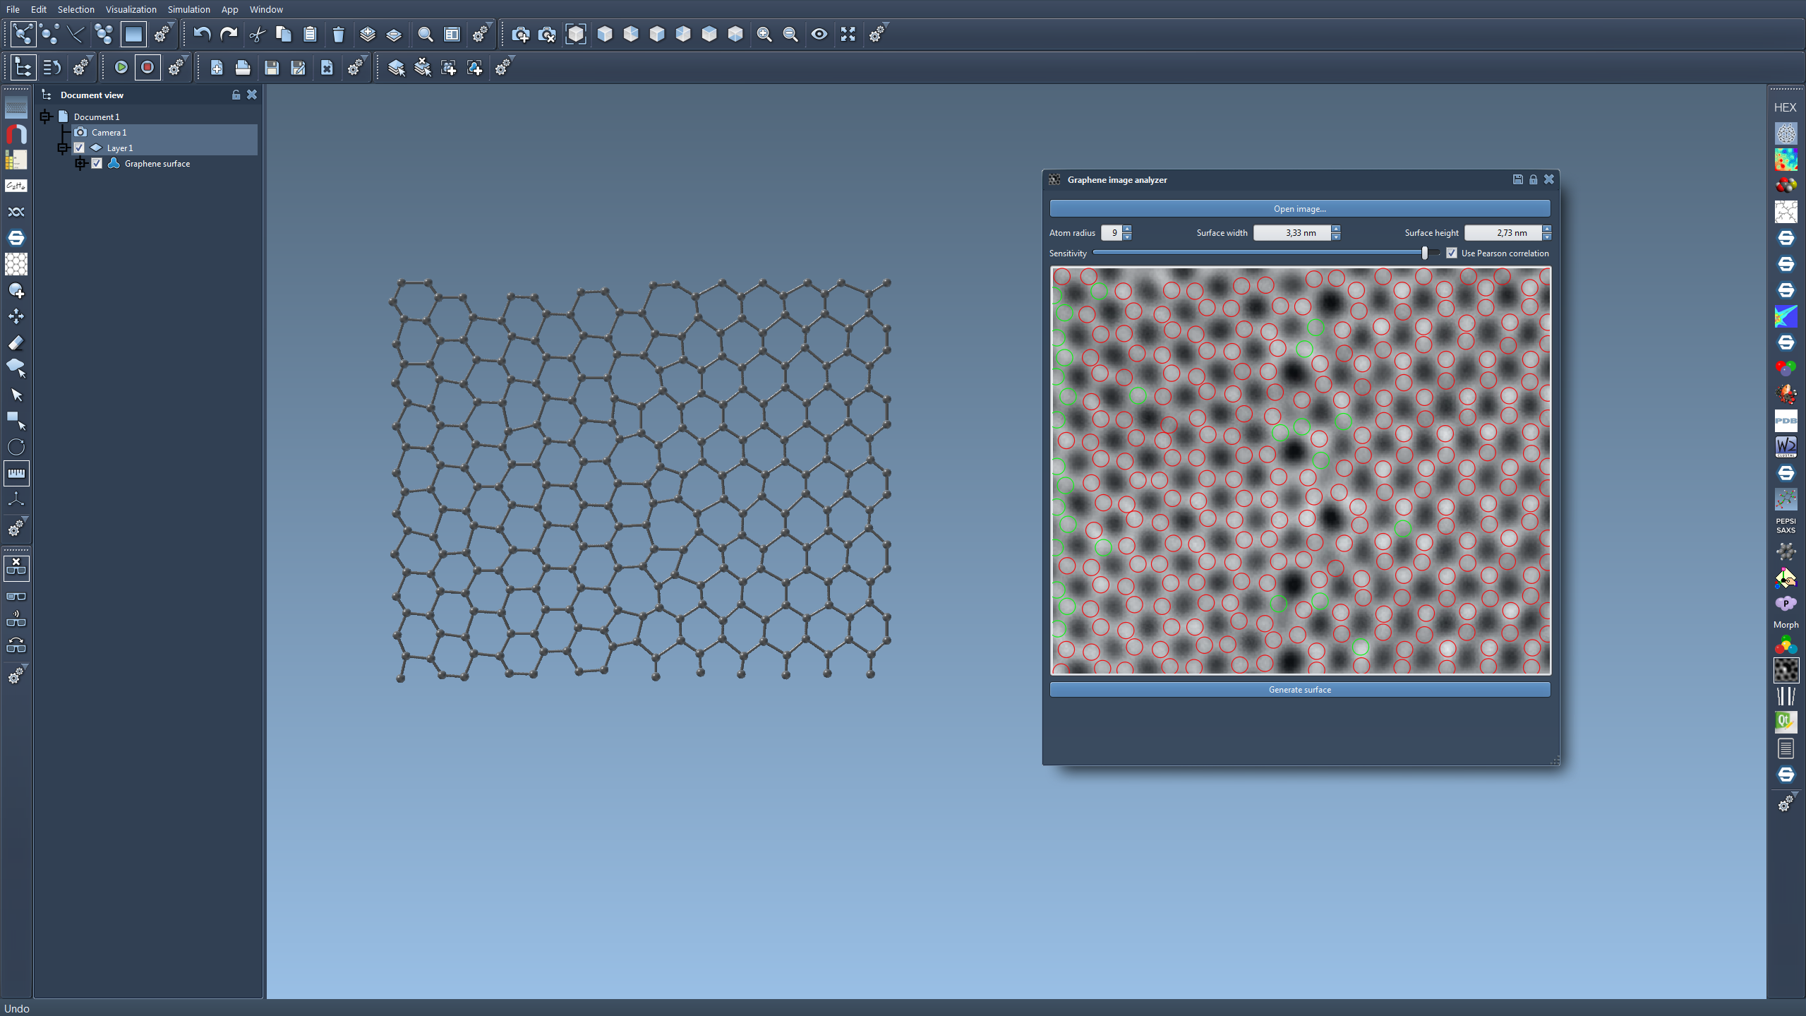
Task: Select the eraser tool in left sidebar
Action: click(16, 343)
